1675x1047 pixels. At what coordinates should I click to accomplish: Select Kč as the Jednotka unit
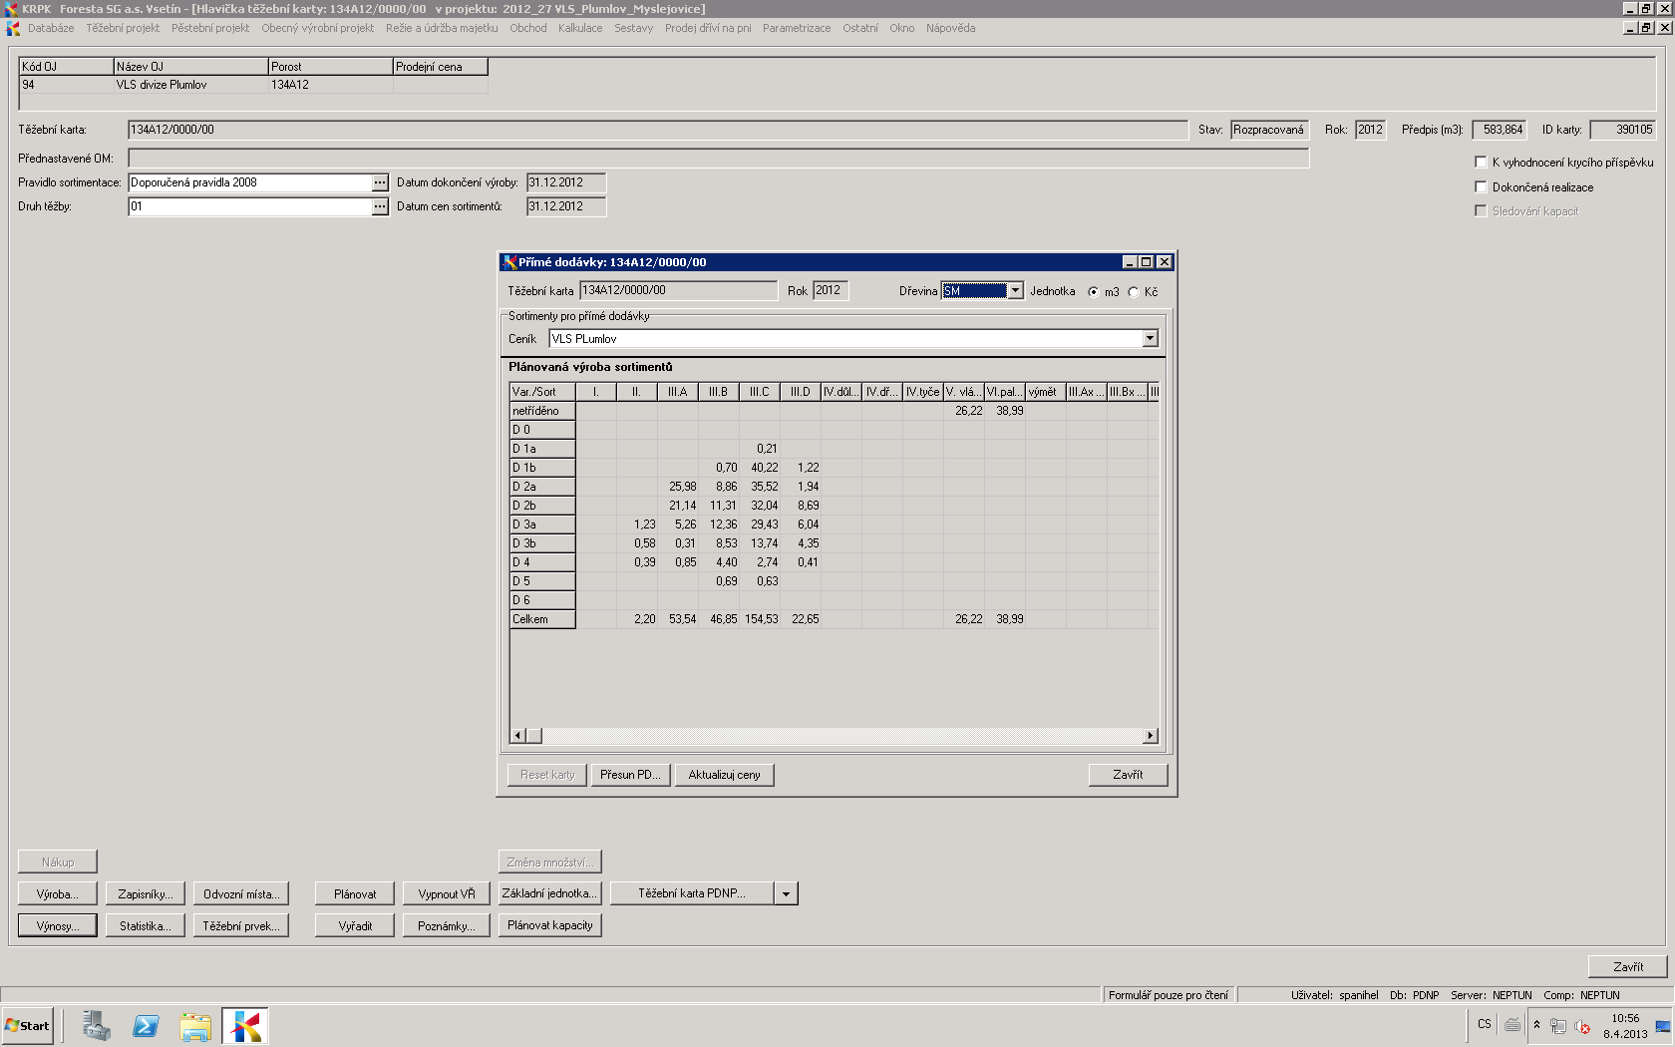(1134, 292)
